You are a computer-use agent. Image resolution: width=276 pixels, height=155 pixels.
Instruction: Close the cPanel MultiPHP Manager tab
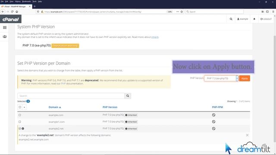[30, 6]
